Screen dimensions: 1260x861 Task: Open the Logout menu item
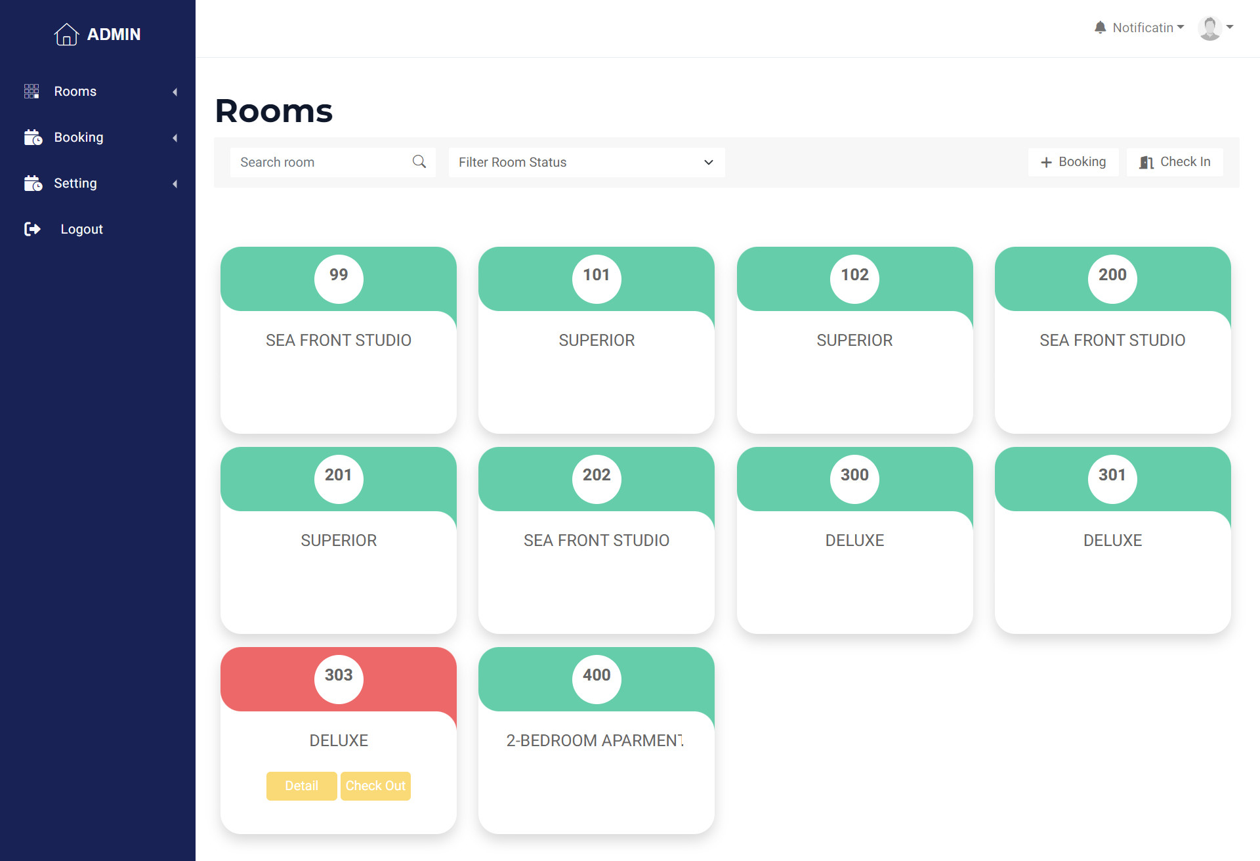click(81, 229)
